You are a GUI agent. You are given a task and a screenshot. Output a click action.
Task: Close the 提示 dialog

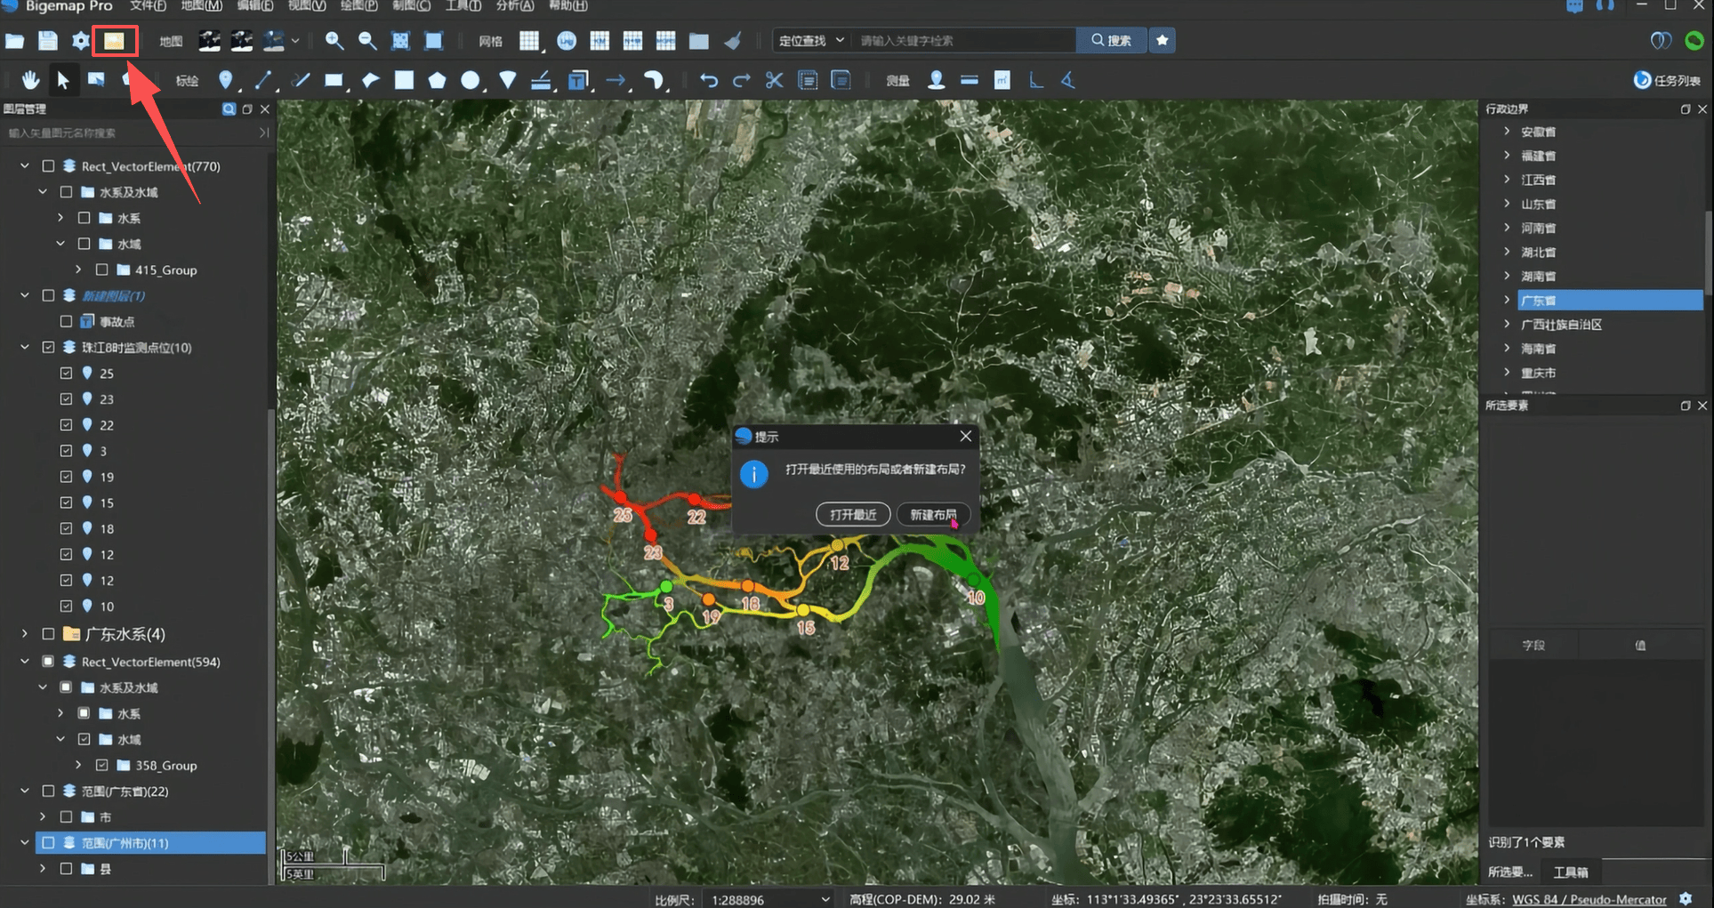(965, 436)
